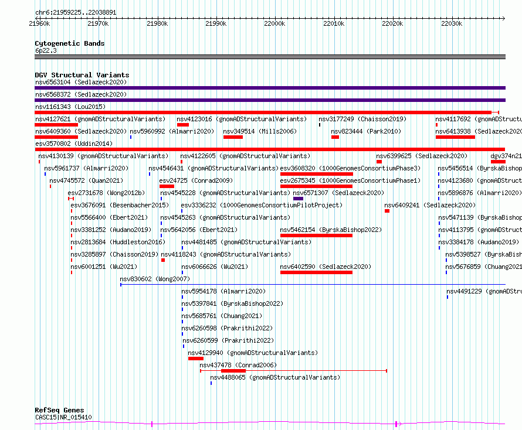522x430 pixels.
Task: Click nsv4130139 gnomAD variant label
Action: (x=103, y=156)
